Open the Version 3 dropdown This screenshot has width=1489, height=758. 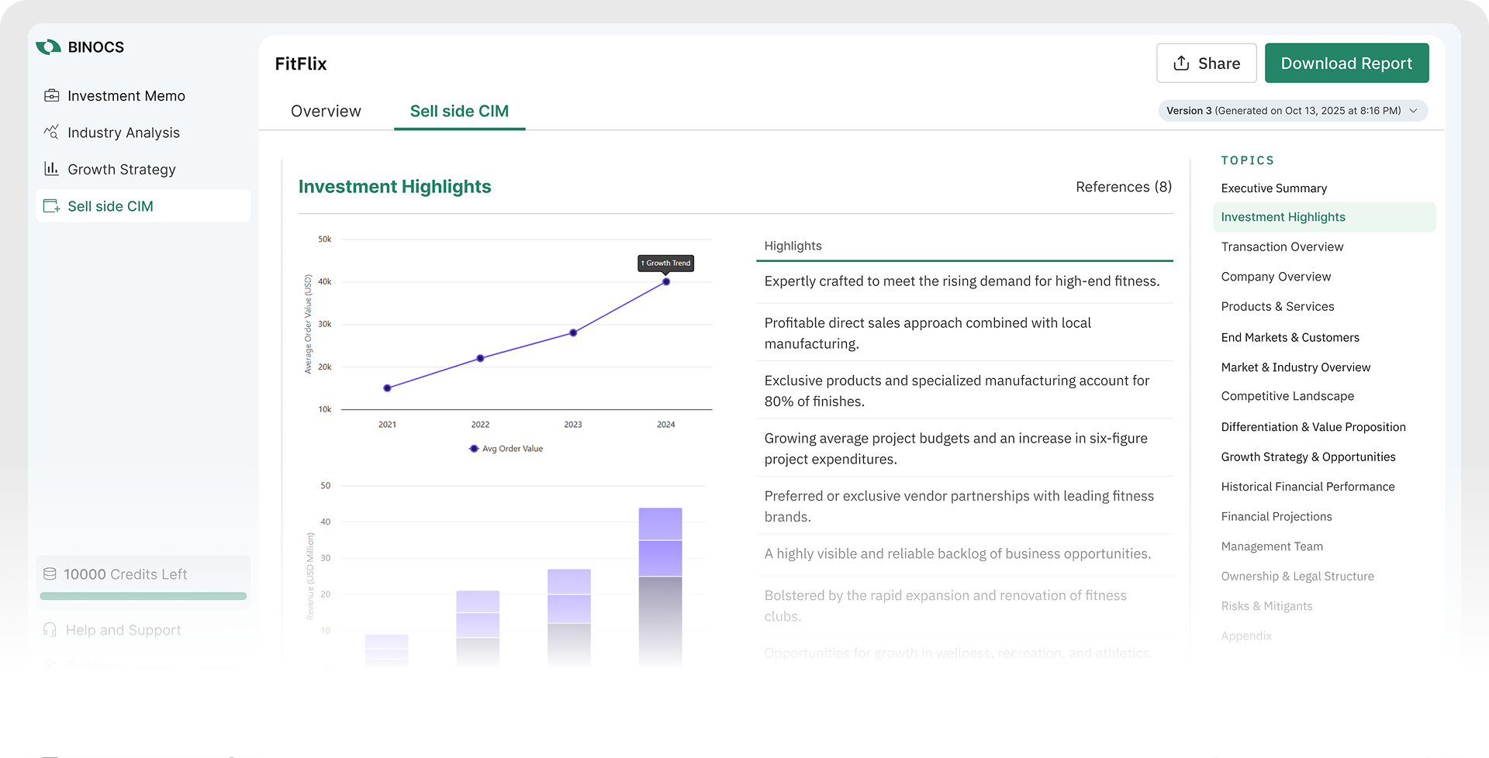coord(1283,111)
